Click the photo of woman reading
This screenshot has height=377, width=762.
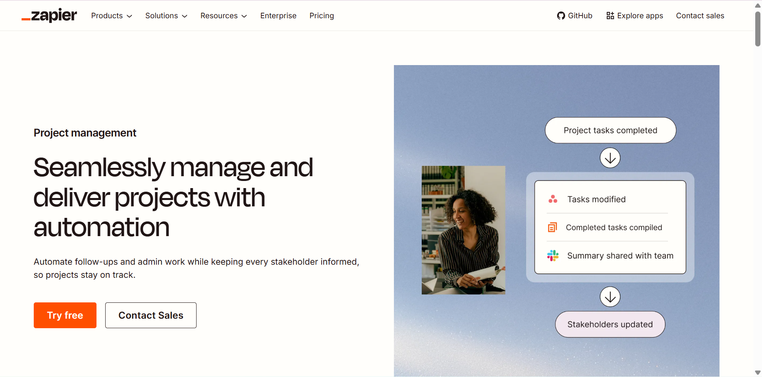point(463,230)
